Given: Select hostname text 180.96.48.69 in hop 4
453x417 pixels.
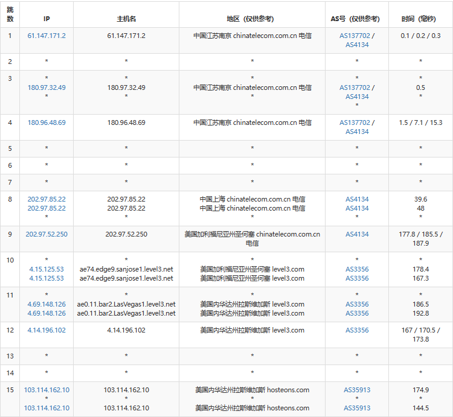Looking at the screenshot, I should pos(126,123).
